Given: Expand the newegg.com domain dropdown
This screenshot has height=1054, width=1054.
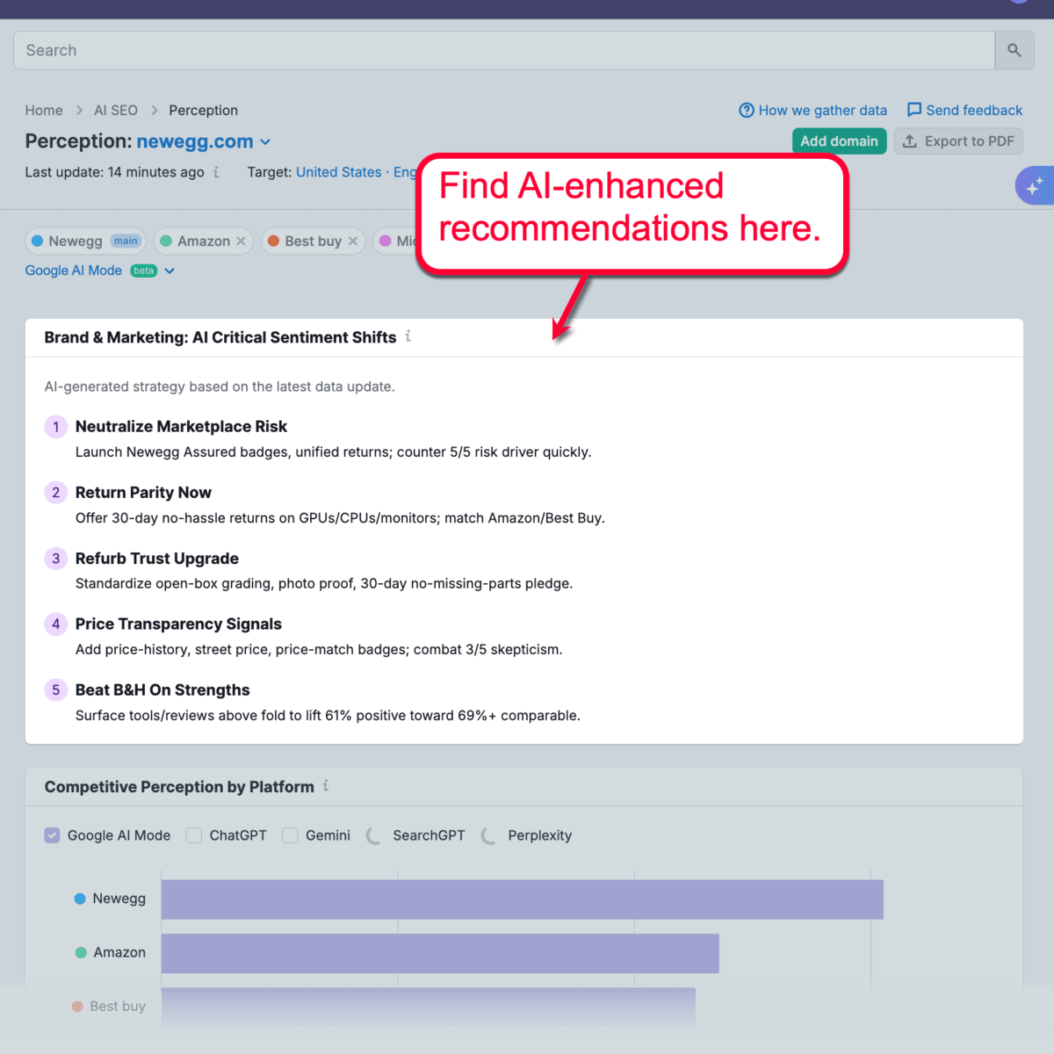Looking at the screenshot, I should click(x=266, y=141).
